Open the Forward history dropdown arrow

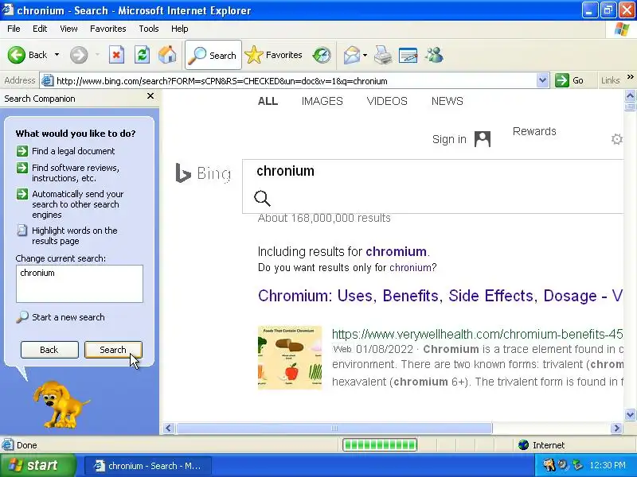(x=97, y=55)
